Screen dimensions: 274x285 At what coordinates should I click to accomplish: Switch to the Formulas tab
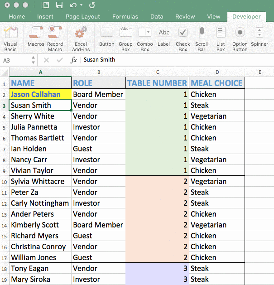[125, 17]
